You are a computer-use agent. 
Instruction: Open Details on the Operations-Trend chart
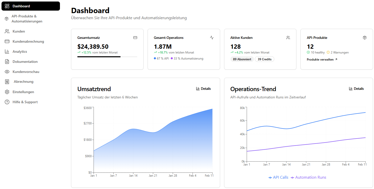356,89
